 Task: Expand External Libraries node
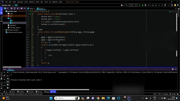(x=4, y=30)
